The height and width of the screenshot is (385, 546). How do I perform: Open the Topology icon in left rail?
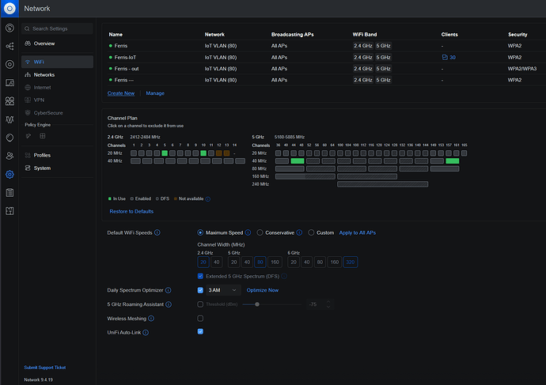[9, 46]
